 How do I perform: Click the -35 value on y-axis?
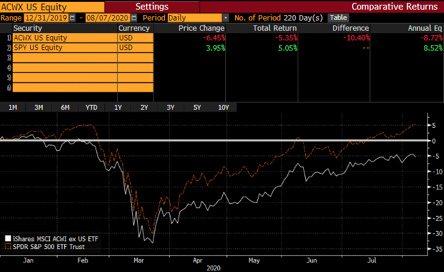[x=437, y=249]
